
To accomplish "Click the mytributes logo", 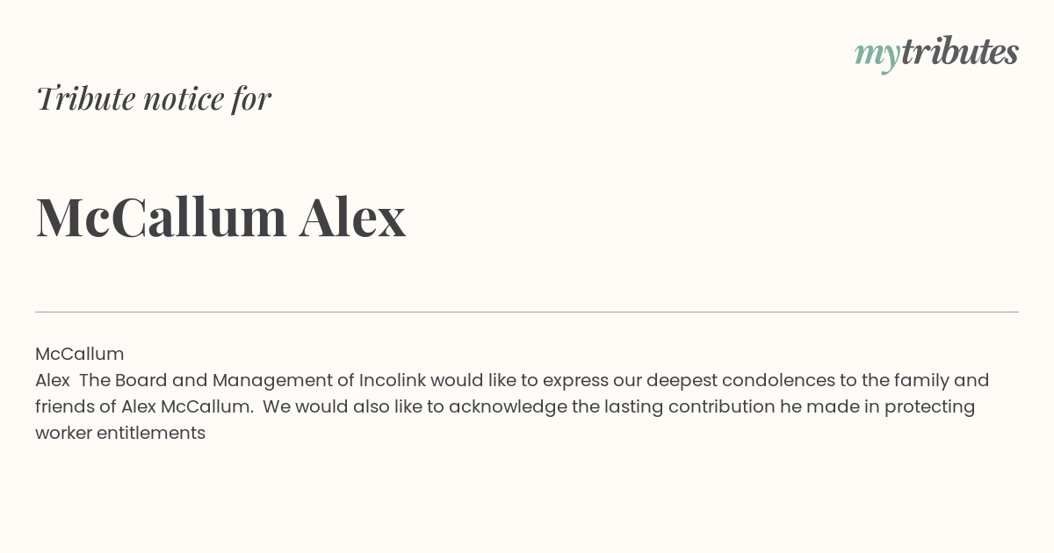I will pyautogui.click(x=936, y=54).
